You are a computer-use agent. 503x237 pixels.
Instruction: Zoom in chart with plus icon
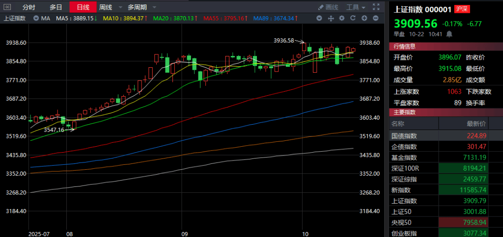(x=364, y=18)
